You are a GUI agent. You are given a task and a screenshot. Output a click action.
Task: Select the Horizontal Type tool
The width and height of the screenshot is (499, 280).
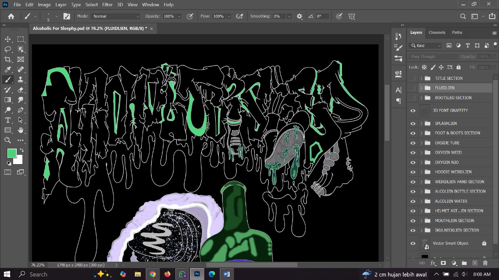click(x=8, y=120)
